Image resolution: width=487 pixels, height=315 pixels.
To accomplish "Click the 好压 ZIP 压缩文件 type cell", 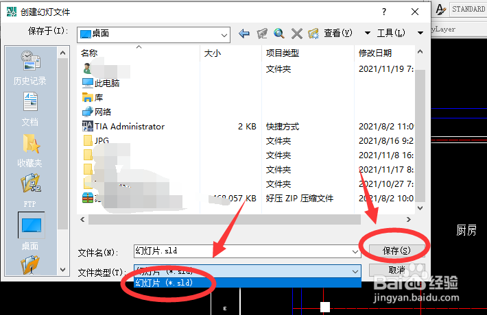I will tap(300, 198).
